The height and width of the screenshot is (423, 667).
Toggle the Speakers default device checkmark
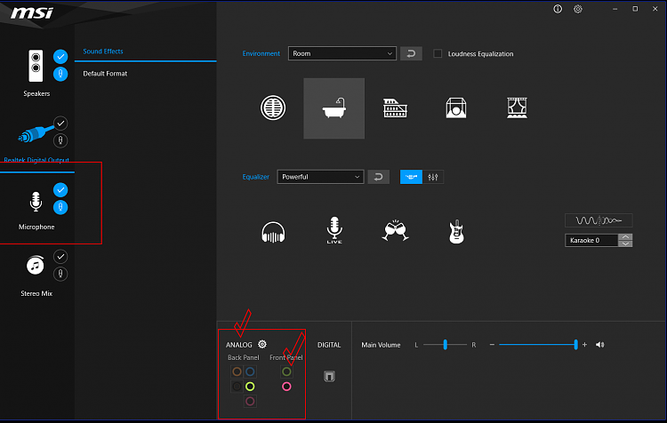coord(60,57)
